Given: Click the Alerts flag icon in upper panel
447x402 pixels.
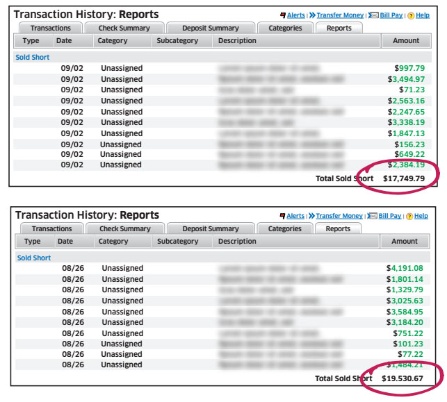Looking at the screenshot, I should click(283, 15).
